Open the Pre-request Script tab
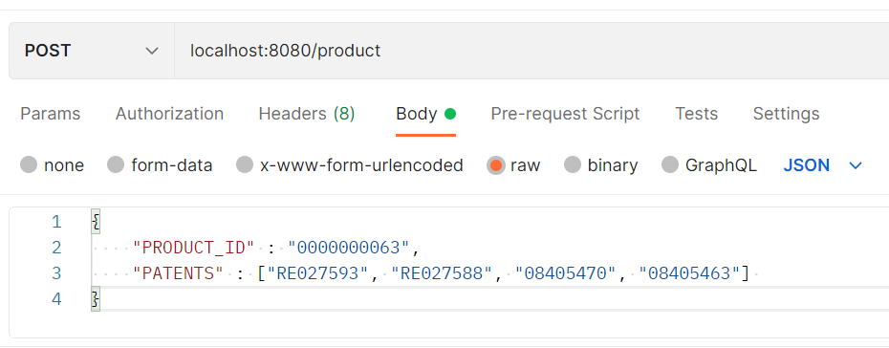 coord(565,114)
